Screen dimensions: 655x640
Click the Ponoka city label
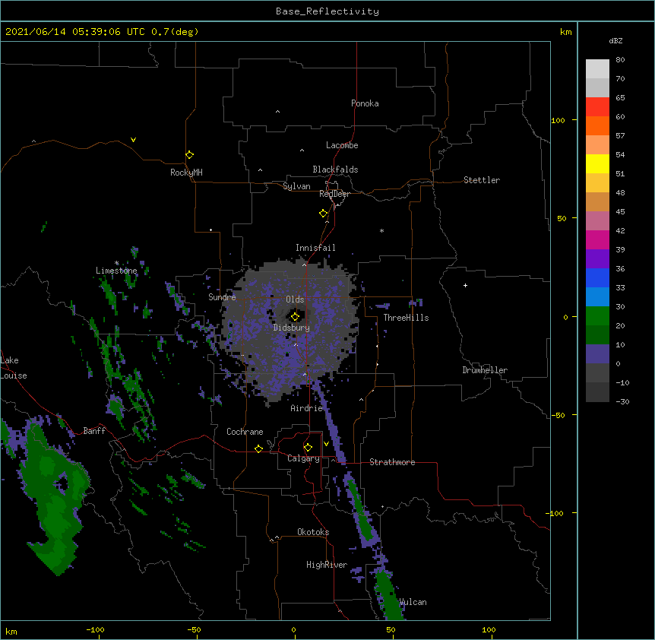point(365,103)
